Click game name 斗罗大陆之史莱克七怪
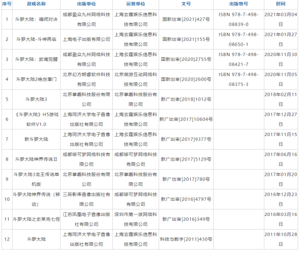Viewport: 302px width, 253px height. tap(36, 219)
